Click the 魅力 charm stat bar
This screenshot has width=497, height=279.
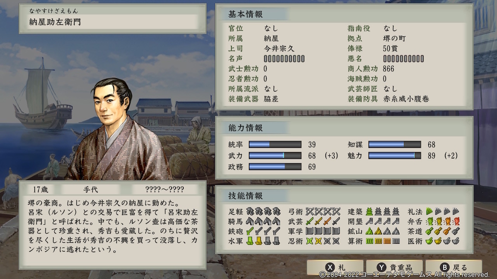pos(395,155)
